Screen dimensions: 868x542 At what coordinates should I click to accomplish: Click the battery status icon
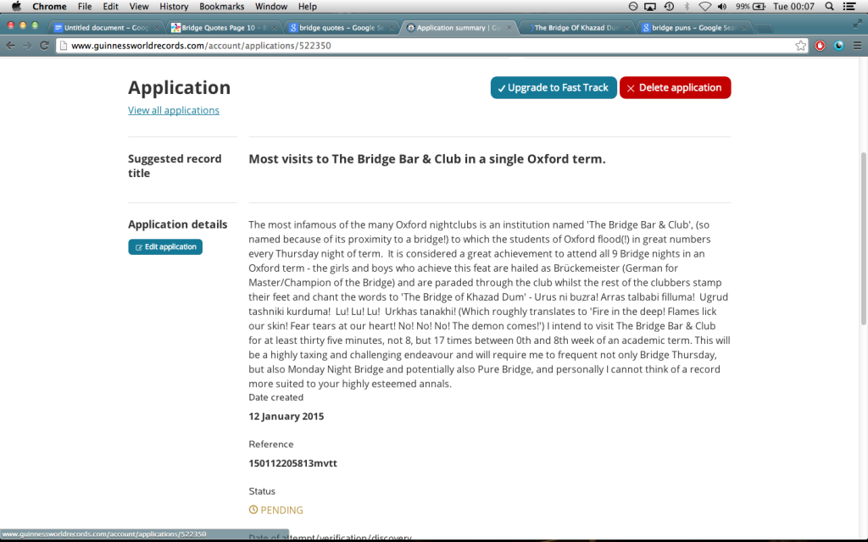[x=759, y=7]
